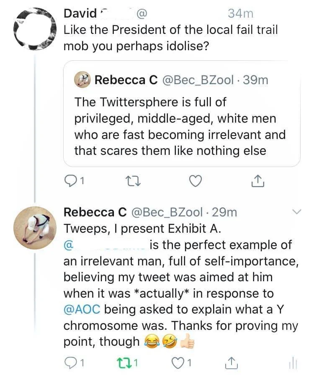Open the tweet options chevron menu
The height and width of the screenshot is (383, 314).
click(x=296, y=212)
